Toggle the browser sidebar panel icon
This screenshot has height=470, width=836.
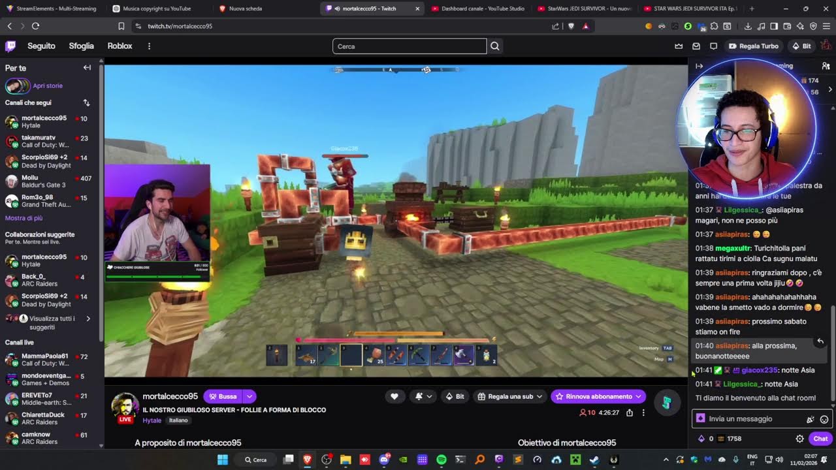(774, 26)
